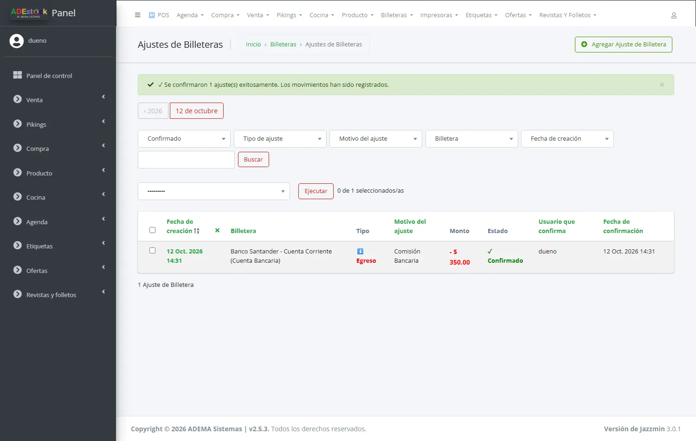Open the user account icon at top right
Screen dimensions: 696x441
(x=674, y=15)
